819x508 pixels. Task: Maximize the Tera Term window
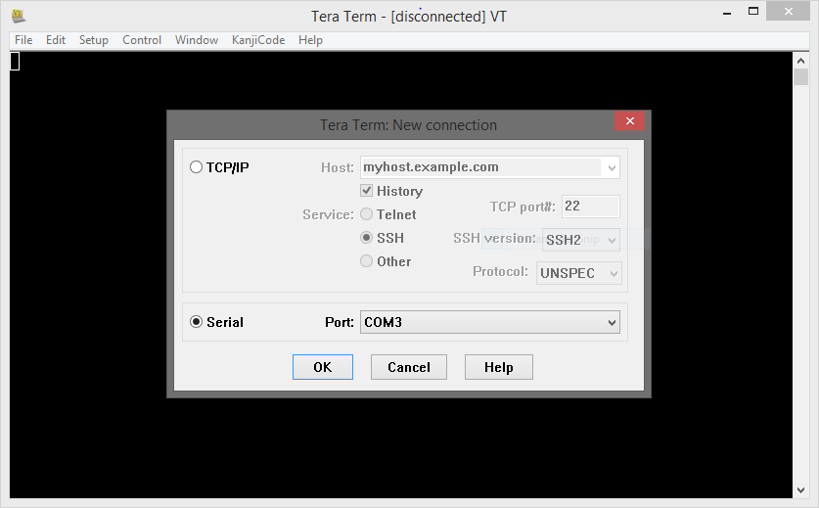pyautogui.click(x=752, y=11)
